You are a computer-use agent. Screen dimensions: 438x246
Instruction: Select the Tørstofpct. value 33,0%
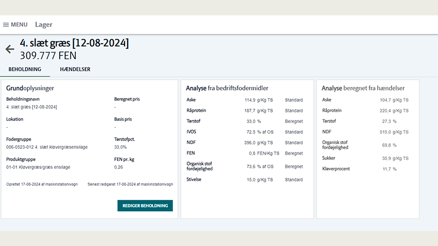point(120,147)
